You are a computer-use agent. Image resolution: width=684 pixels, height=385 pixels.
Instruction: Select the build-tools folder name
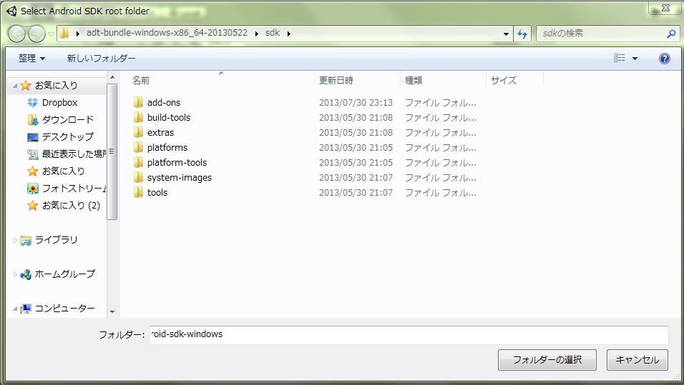pyautogui.click(x=169, y=118)
